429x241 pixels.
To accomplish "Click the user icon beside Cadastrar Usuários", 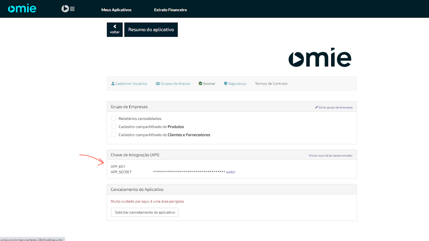I will tap(113, 83).
